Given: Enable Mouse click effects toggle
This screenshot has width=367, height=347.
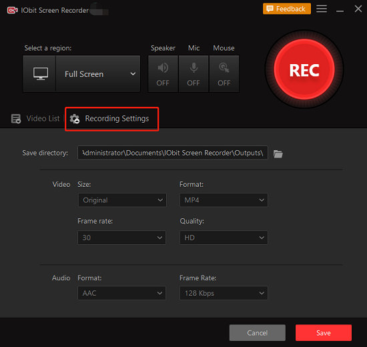Looking at the screenshot, I should click(224, 74).
